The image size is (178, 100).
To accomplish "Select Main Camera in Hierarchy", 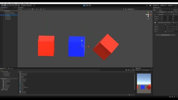I will (x=10, y=12).
